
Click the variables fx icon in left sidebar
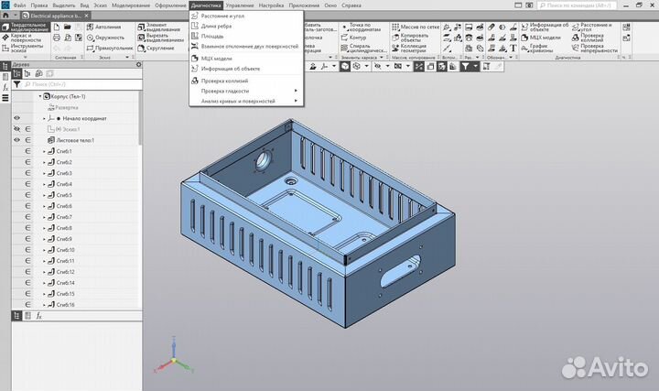(5, 88)
